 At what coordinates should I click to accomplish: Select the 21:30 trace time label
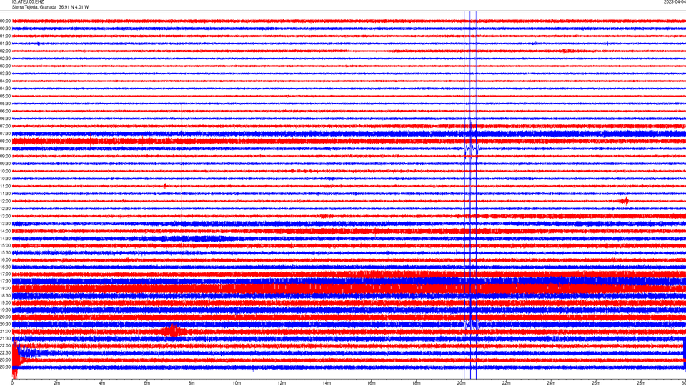(x=5, y=339)
